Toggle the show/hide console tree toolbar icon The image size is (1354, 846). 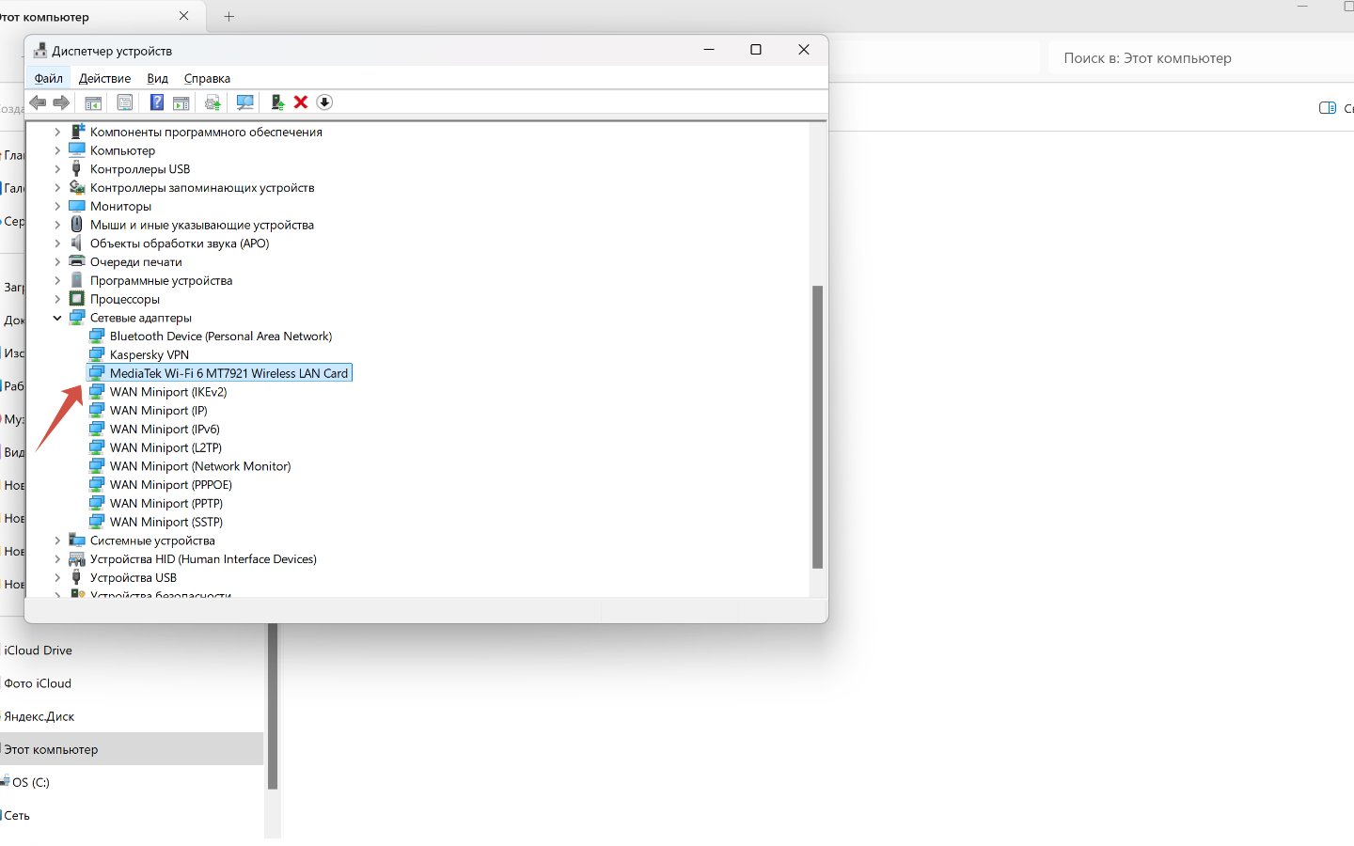93,102
